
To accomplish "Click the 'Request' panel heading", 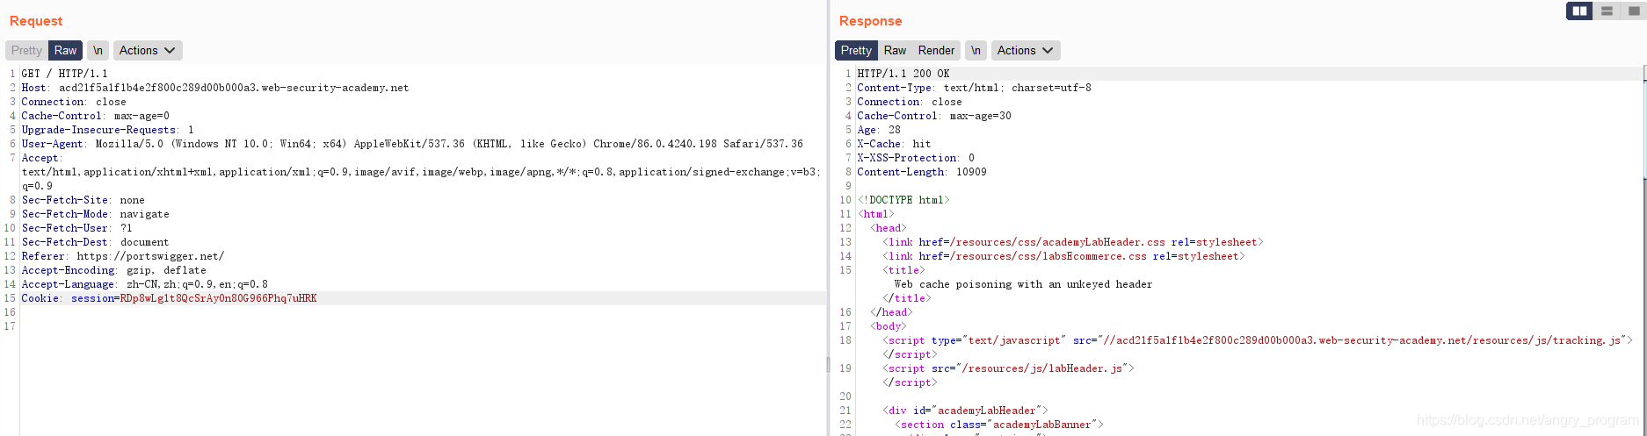I will [36, 21].
